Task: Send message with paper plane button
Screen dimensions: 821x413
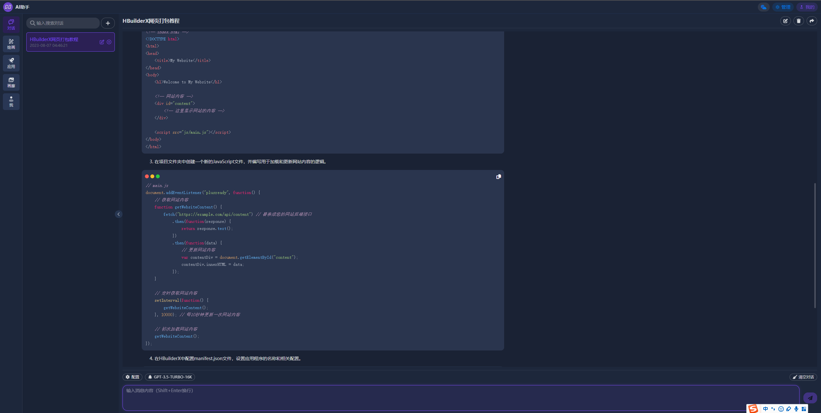Action: point(810,398)
